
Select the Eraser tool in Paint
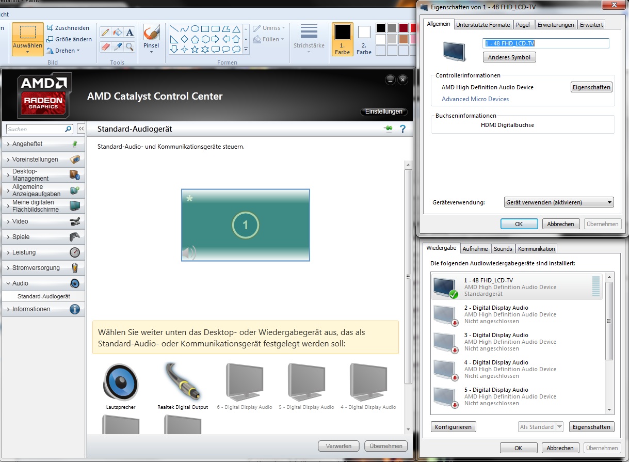(105, 47)
